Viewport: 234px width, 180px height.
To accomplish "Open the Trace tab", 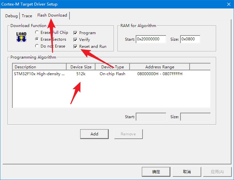I will pos(27,16).
